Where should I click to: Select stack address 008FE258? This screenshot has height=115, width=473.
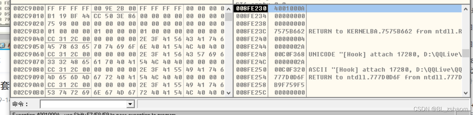pos(251,85)
